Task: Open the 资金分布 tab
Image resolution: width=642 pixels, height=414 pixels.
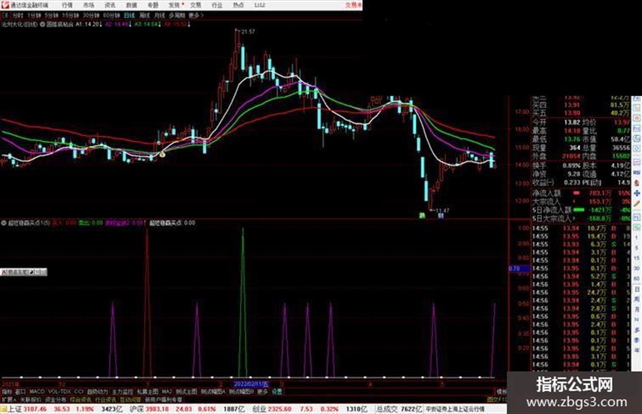Action: click(56, 399)
